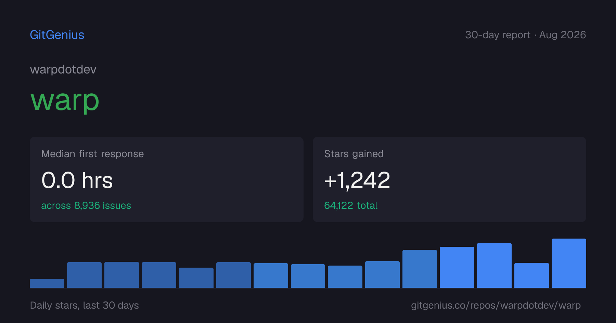This screenshot has width=616, height=323.
Task: Click the "Daily stars, last 30 days" caption
Action: point(85,305)
